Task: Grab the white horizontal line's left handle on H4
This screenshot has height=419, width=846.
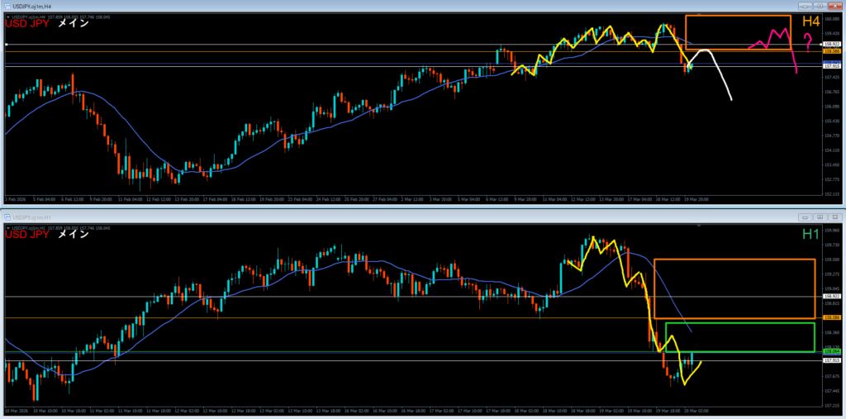Action: pyautogui.click(x=6, y=44)
